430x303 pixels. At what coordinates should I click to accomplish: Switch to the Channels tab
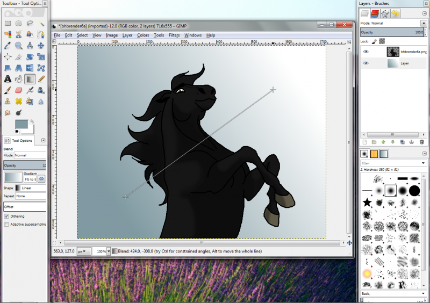pyautogui.click(x=375, y=13)
